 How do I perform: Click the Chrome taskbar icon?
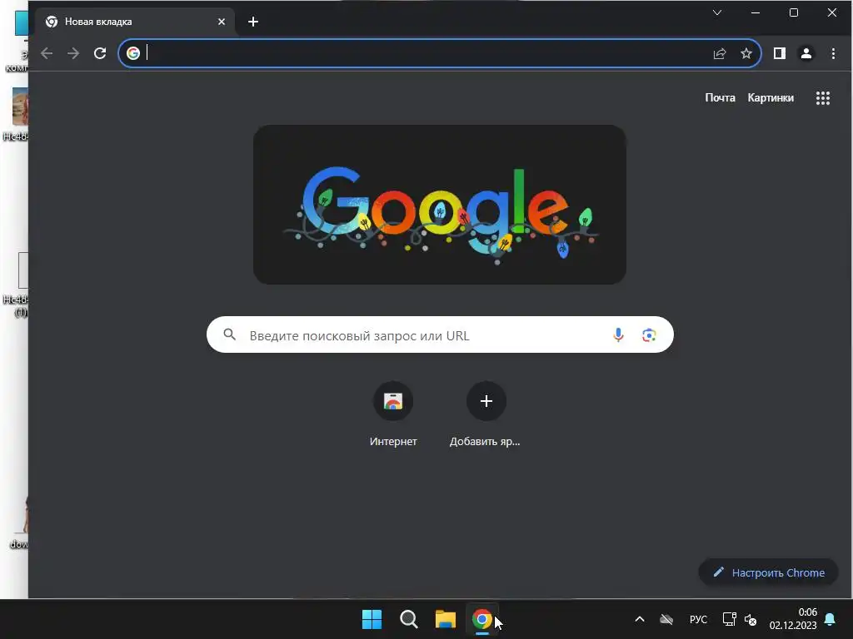[x=482, y=619]
